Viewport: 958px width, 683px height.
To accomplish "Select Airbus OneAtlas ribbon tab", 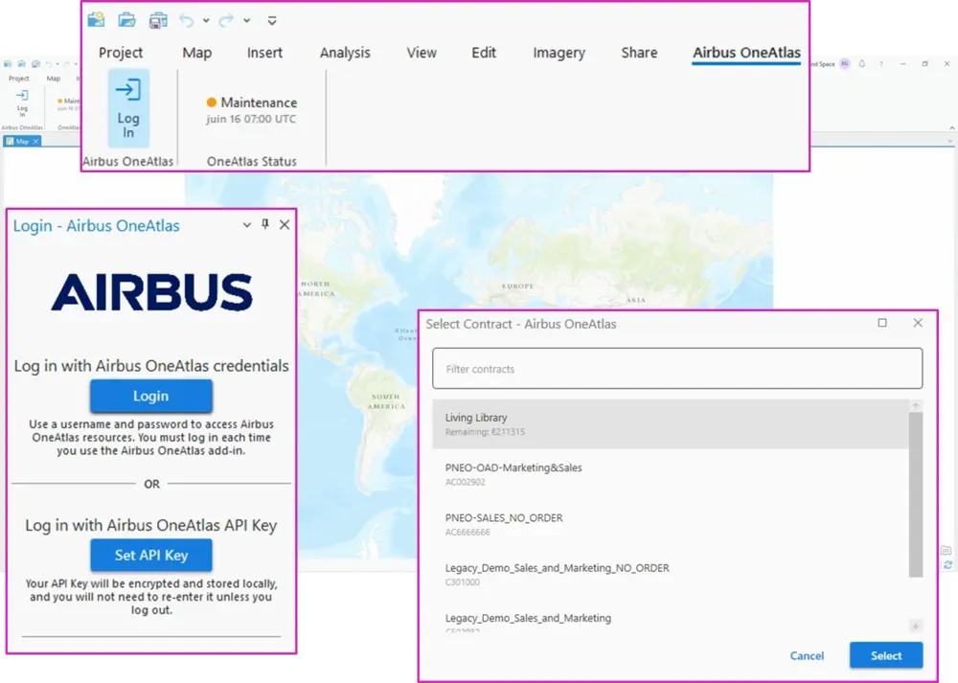I will pos(746,53).
